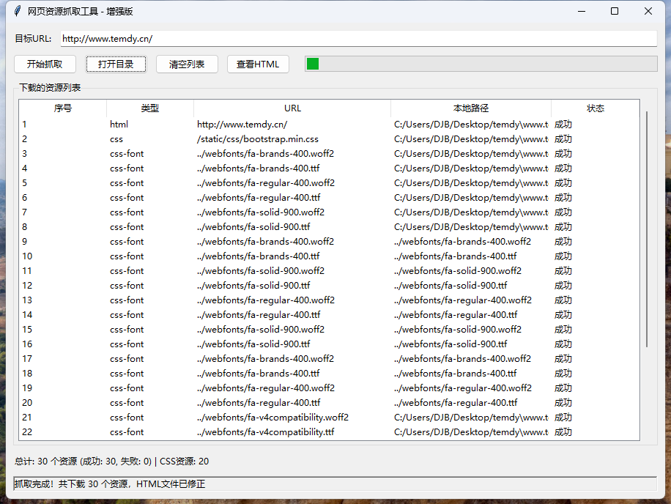The image size is (671, 504).
Task: Sort by the URL column header
Action: (x=292, y=108)
